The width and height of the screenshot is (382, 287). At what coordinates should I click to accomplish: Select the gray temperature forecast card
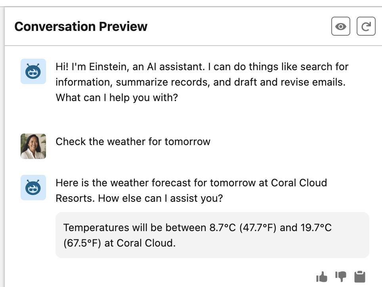(x=212, y=235)
